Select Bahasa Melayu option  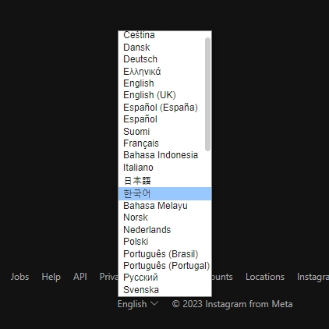pos(164,206)
